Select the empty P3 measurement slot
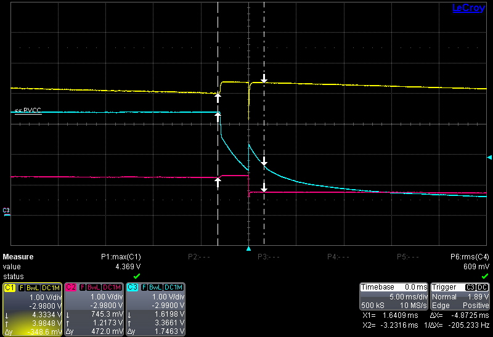This screenshot has width=493, height=337. (x=269, y=257)
